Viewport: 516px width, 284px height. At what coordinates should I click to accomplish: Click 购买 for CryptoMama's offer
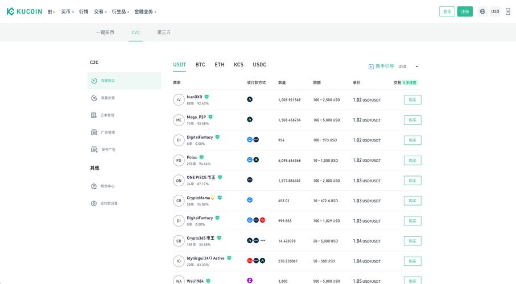(x=412, y=201)
